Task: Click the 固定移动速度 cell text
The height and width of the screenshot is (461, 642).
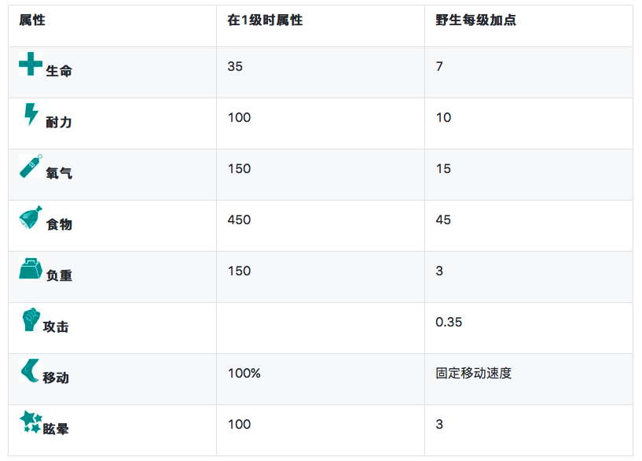Action: (x=473, y=373)
